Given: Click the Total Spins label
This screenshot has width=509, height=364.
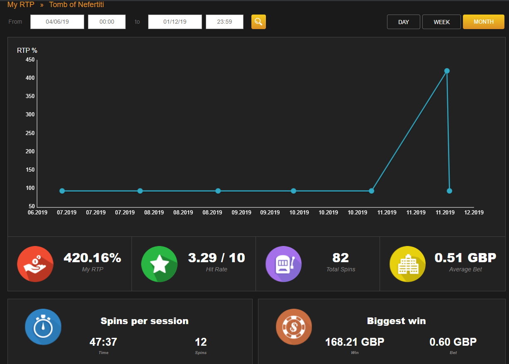Looking at the screenshot, I should 341,269.
